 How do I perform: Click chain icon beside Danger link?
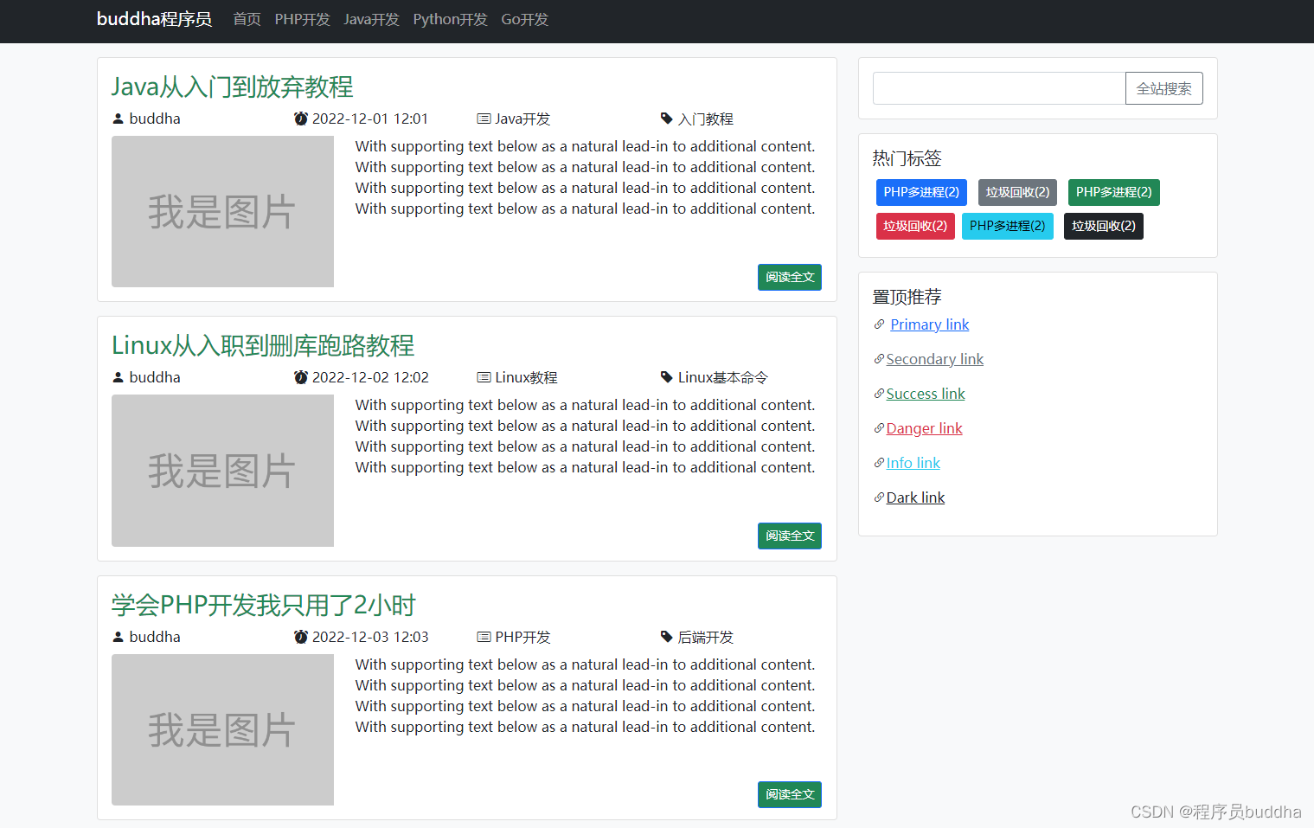879,428
